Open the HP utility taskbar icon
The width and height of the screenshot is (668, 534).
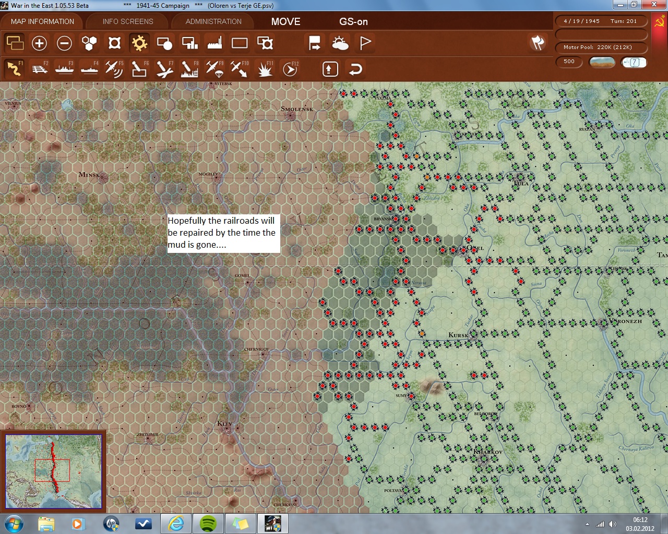[111, 524]
